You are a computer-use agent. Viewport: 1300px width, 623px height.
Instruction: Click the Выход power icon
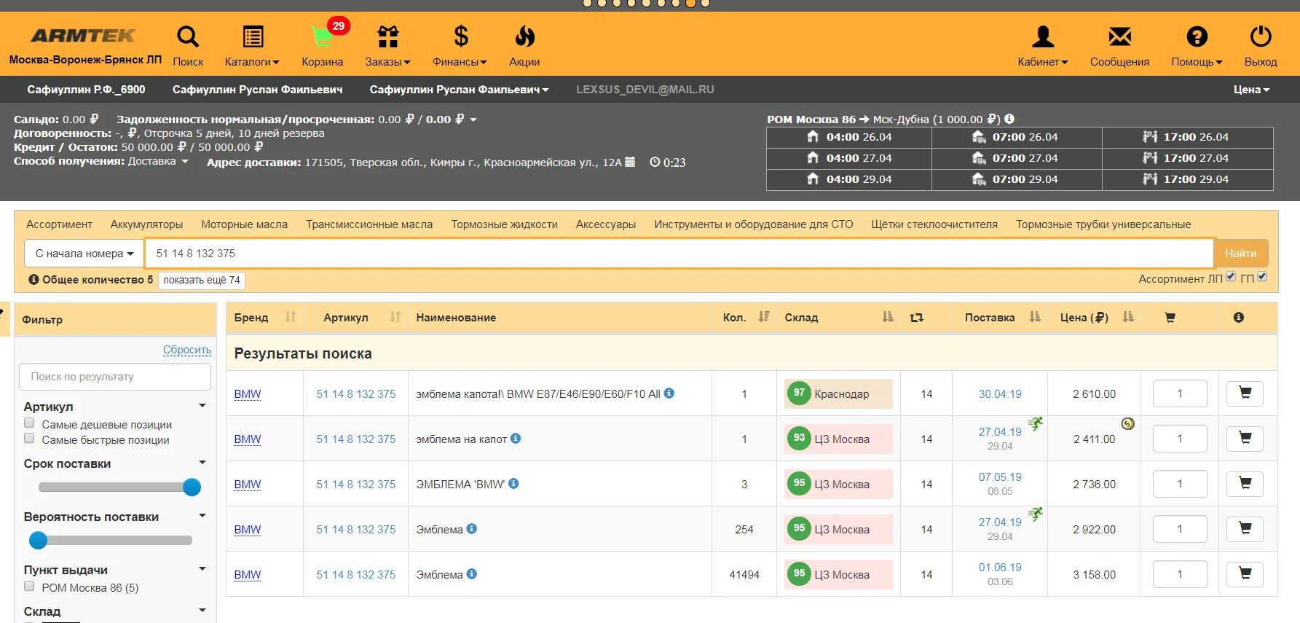(x=1261, y=36)
